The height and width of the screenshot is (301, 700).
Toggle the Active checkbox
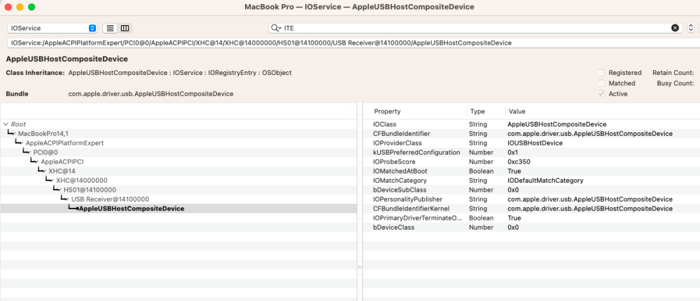(x=601, y=94)
